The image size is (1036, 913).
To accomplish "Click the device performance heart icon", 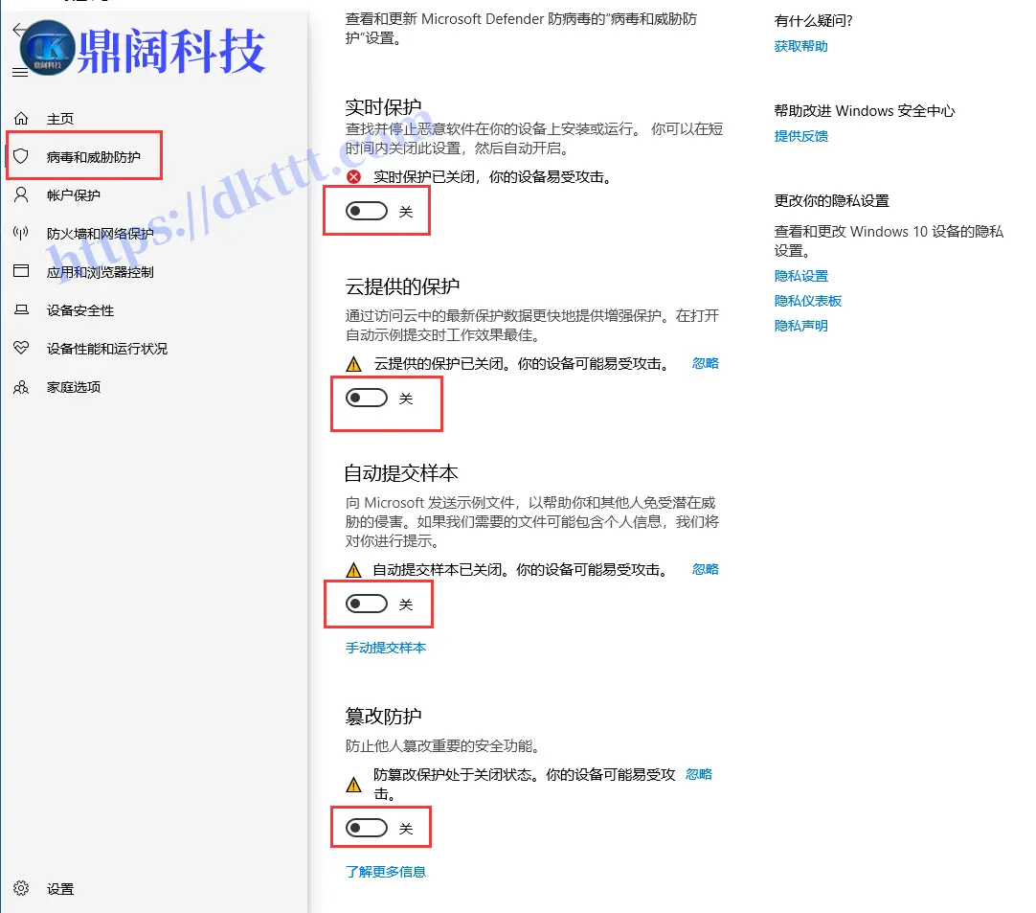I will (21, 349).
